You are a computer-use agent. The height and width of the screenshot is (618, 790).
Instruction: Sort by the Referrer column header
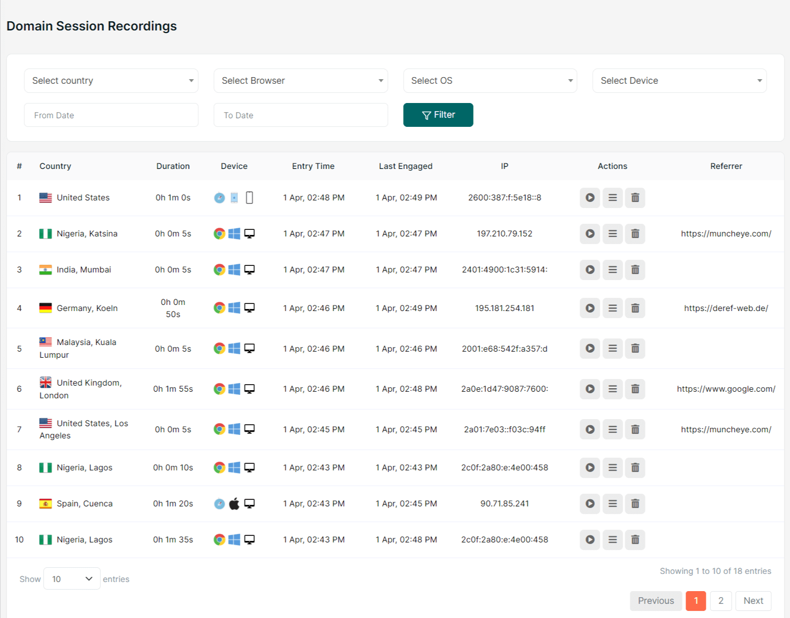(726, 166)
